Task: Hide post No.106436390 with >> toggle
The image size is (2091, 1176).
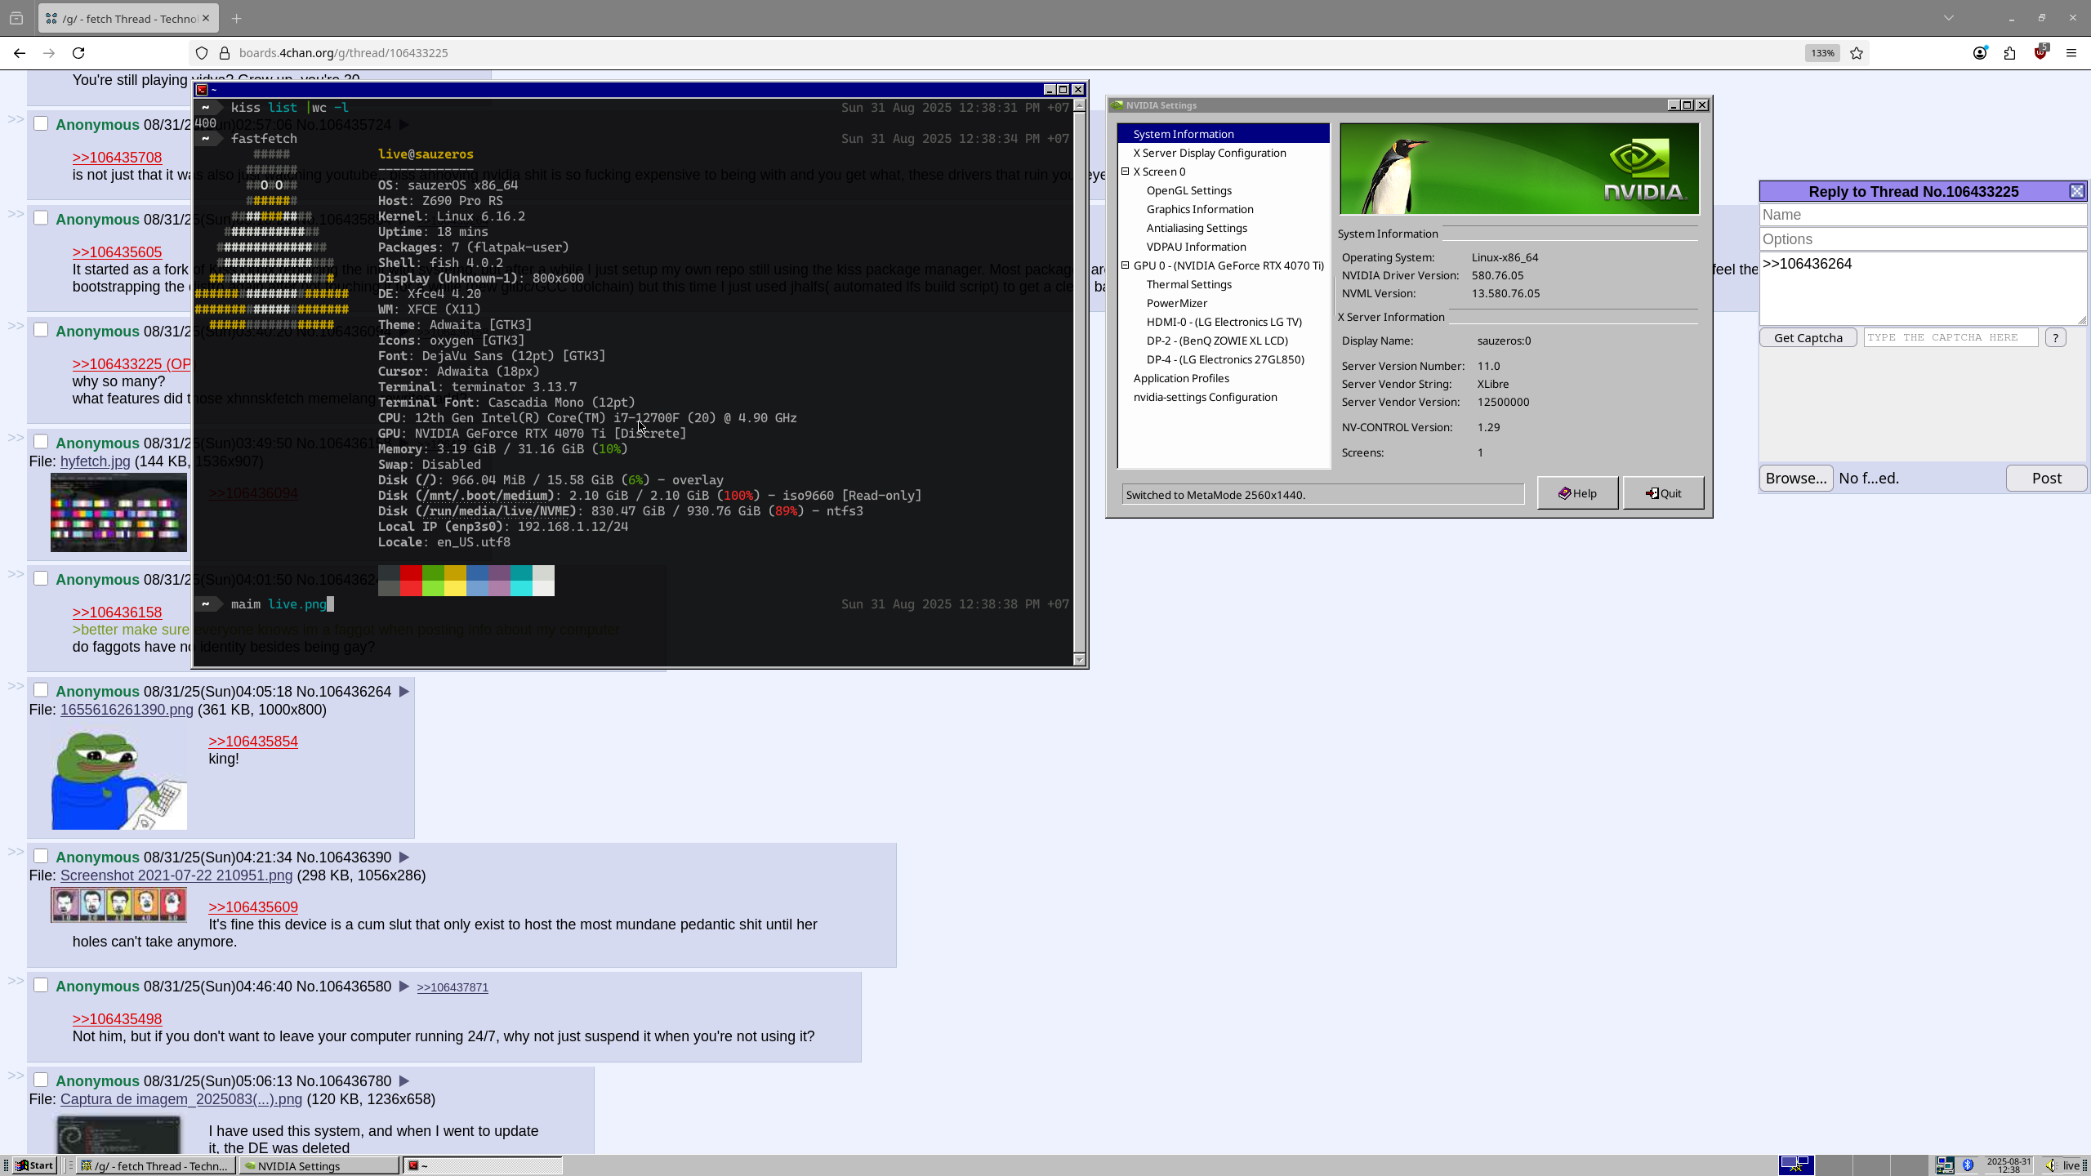Action: [x=16, y=852]
